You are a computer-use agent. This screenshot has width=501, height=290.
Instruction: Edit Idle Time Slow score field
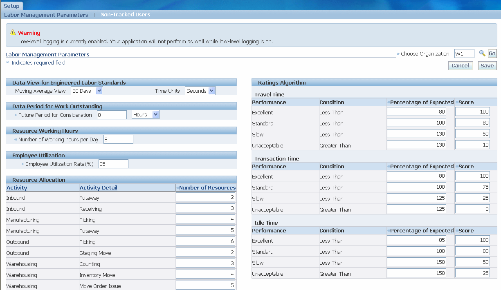[472, 262]
